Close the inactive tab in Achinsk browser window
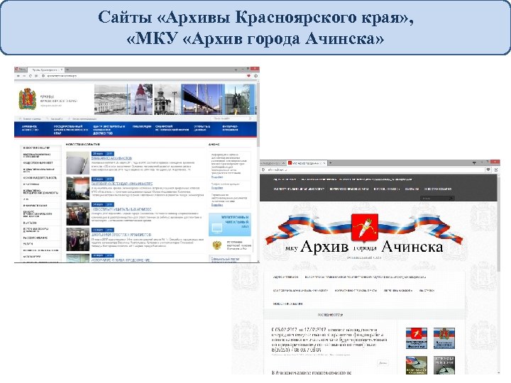 (284, 163)
